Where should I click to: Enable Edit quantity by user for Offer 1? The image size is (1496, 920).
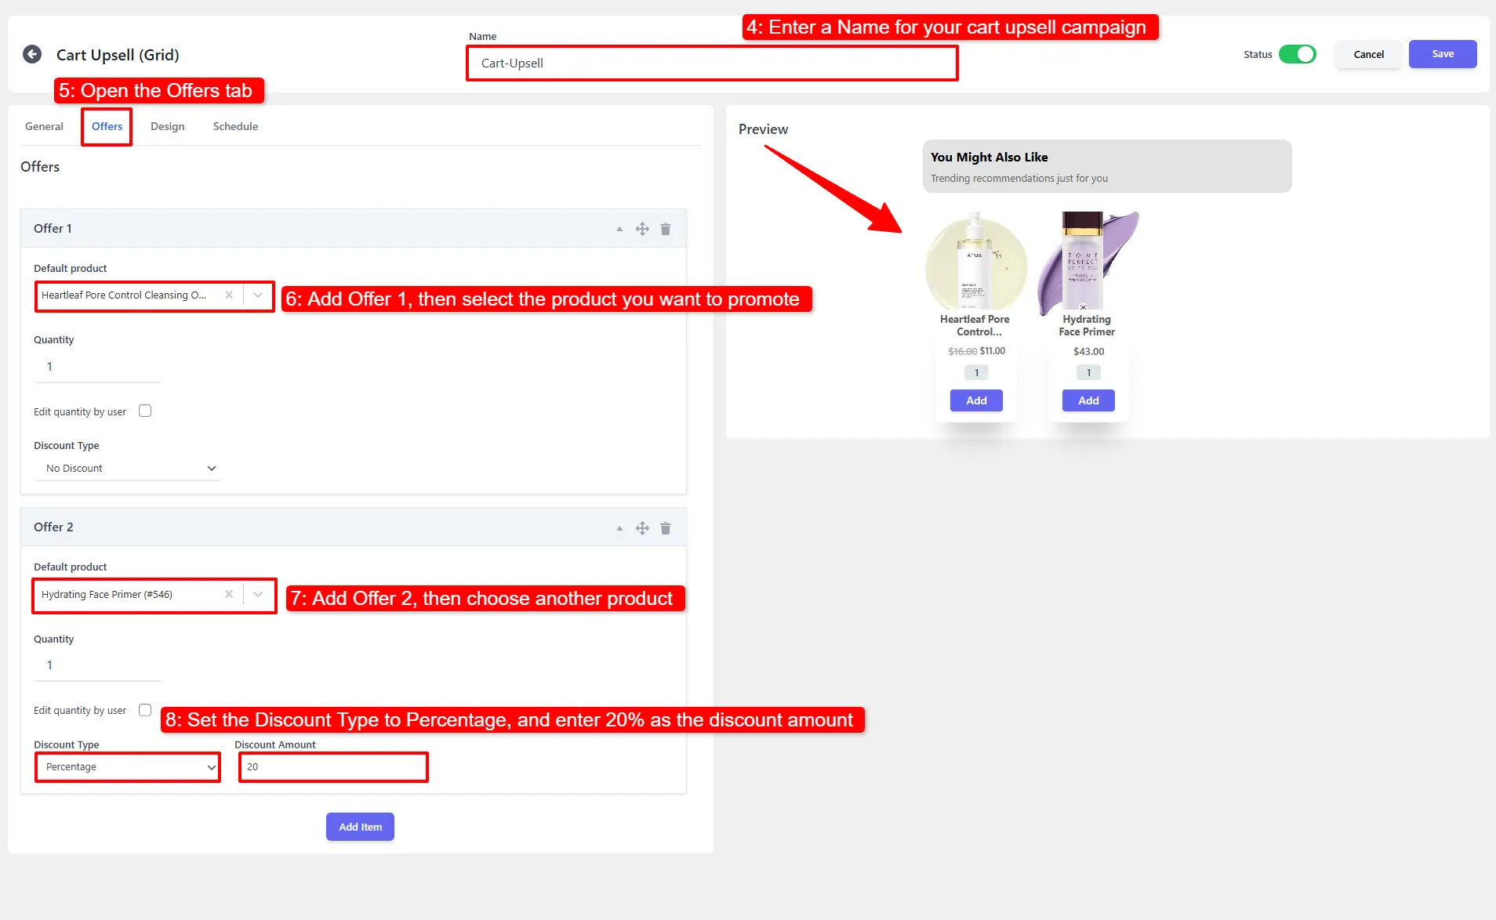pyautogui.click(x=145, y=411)
